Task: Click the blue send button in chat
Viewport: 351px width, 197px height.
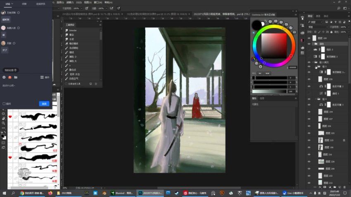Action: [44, 103]
